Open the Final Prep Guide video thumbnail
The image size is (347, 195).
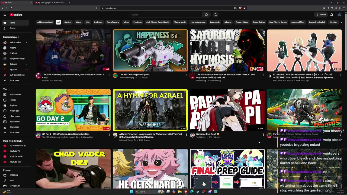tap(227, 168)
